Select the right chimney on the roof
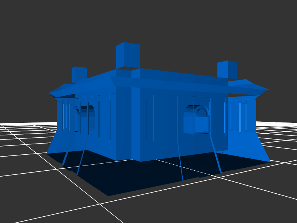297x223 pixels. pyautogui.click(x=227, y=69)
